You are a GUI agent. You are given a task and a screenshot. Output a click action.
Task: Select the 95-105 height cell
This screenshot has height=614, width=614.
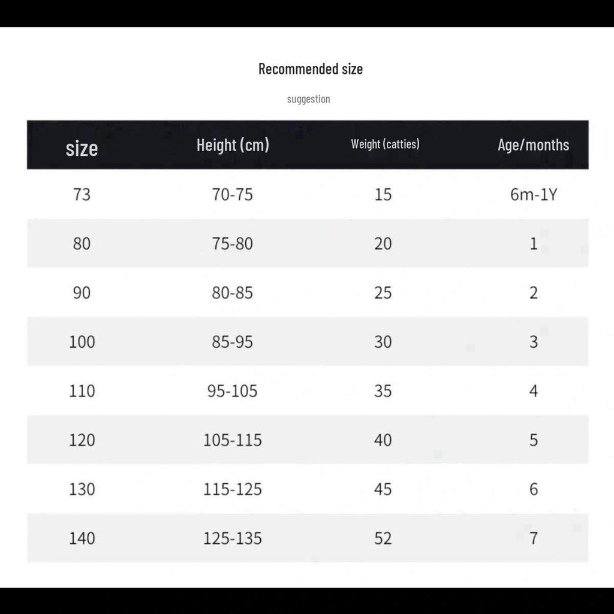click(233, 391)
